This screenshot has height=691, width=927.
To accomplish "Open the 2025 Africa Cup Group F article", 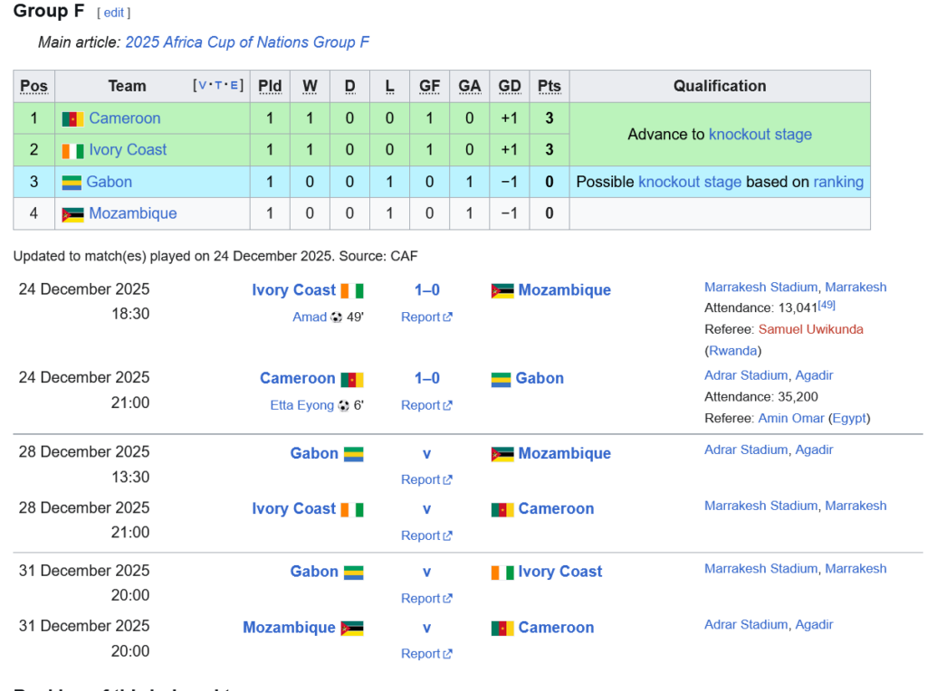I will click(x=247, y=43).
